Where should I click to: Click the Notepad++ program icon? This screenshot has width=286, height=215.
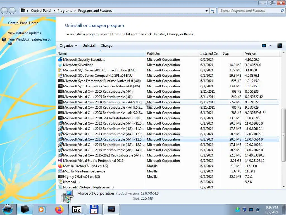coord(60,182)
